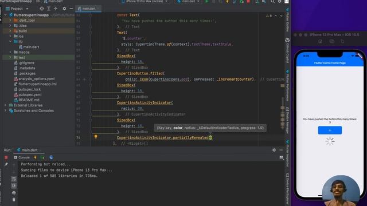Expand the test folder
Image resolution: width=367 pixels, height=206 pixels.
[10, 57]
